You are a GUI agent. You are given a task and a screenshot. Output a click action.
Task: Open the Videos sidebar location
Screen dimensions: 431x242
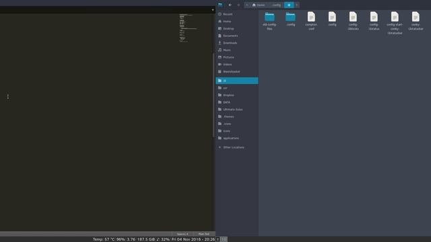[x=236, y=65]
